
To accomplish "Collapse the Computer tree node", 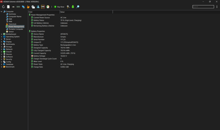I will pyautogui.click(x=2, y=11).
